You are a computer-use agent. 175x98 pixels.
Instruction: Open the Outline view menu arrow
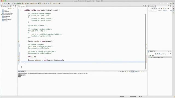tap(171, 54)
